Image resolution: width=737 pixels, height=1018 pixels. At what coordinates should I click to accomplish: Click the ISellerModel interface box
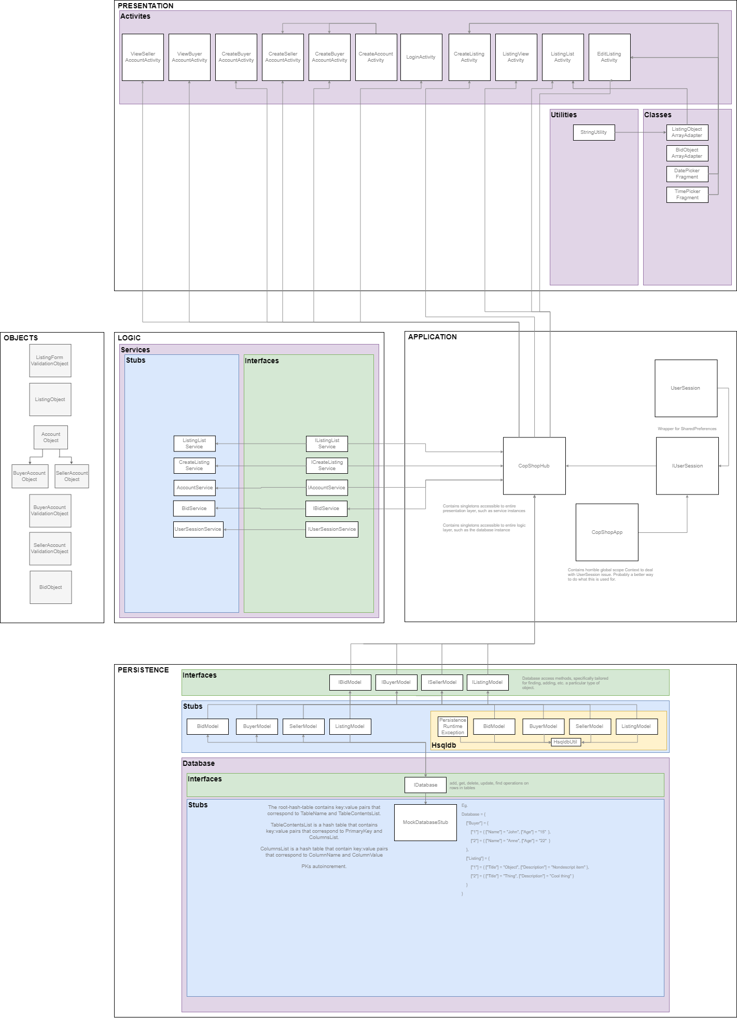pyautogui.click(x=442, y=682)
